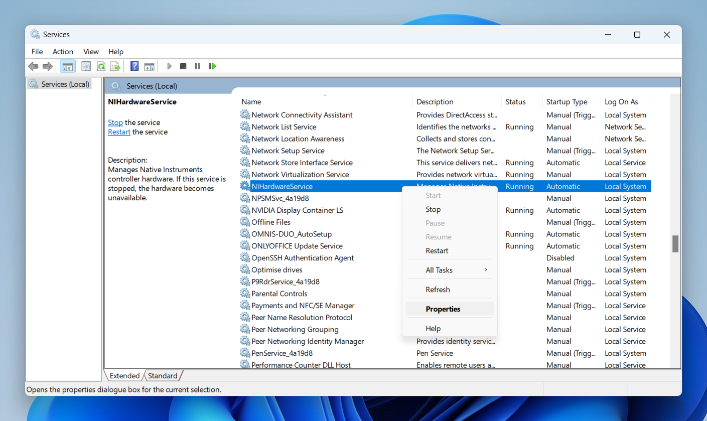This screenshot has width=707, height=421.
Task: Click the Stop Service square icon
Action: coord(183,66)
